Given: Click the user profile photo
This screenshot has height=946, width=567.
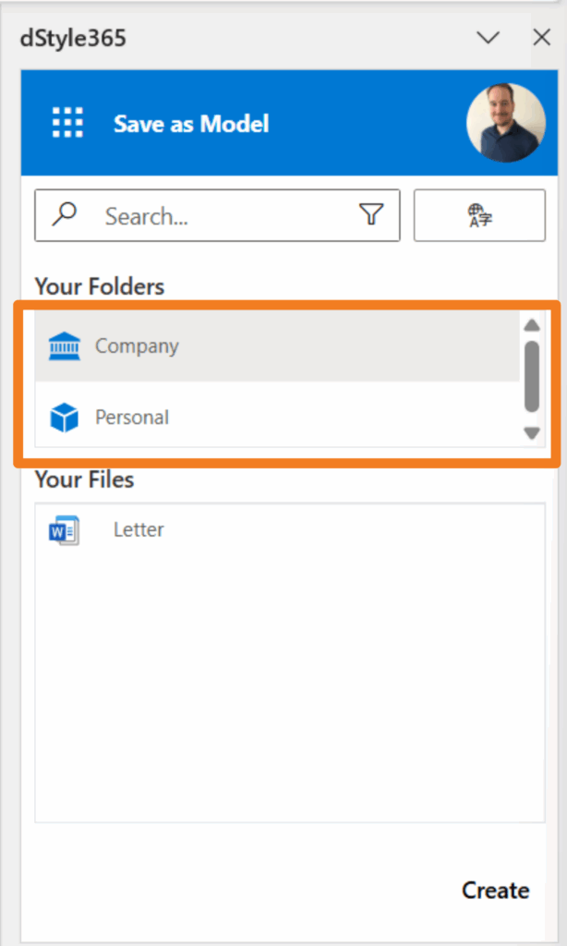Looking at the screenshot, I should pos(505,123).
